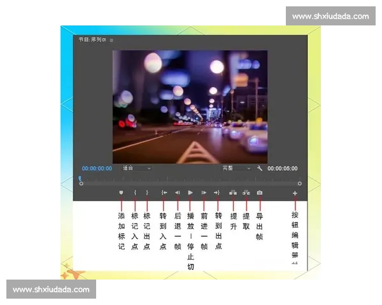Click the Add Marker icon
Screen dimensions: 382x305
pyautogui.click(x=120, y=193)
